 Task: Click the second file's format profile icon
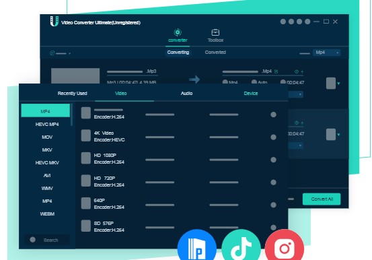(331, 135)
